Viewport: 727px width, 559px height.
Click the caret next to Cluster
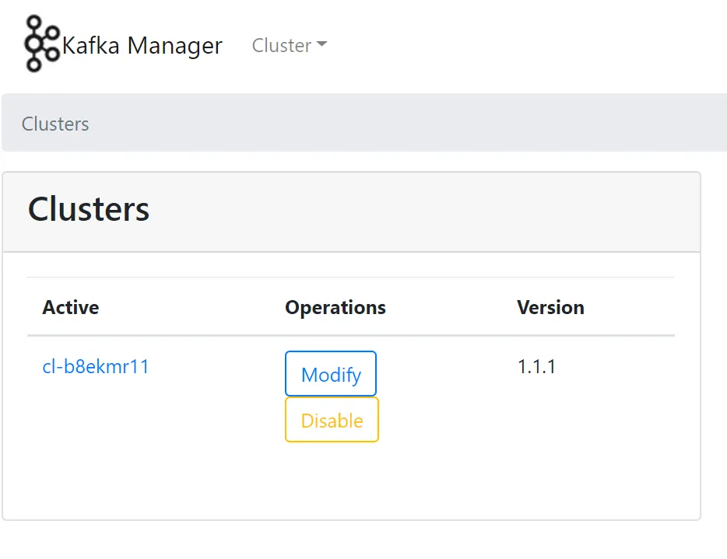coord(321,46)
